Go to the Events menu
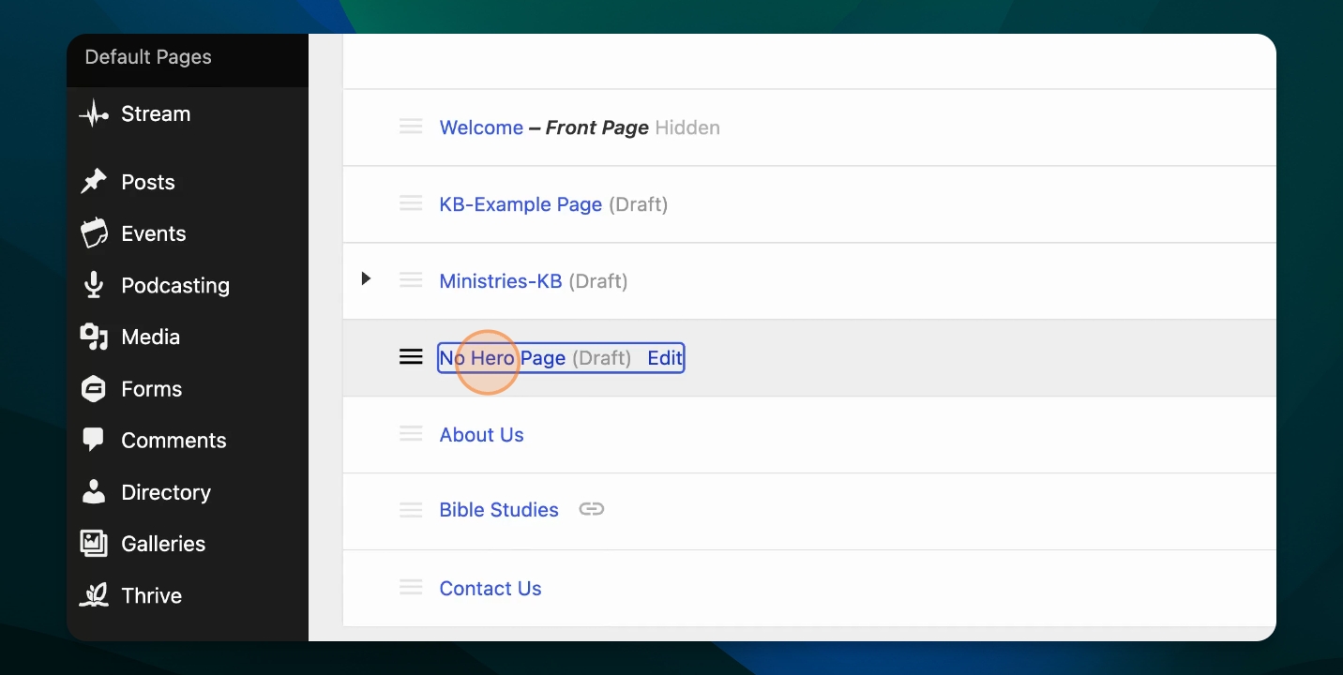 (x=154, y=233)
